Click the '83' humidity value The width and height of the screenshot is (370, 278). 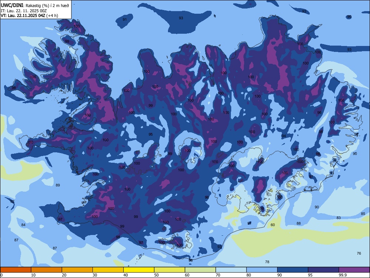pos(339,218)
